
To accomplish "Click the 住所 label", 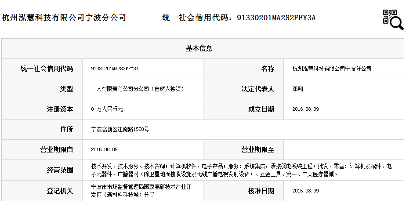I will coord(66,130).
